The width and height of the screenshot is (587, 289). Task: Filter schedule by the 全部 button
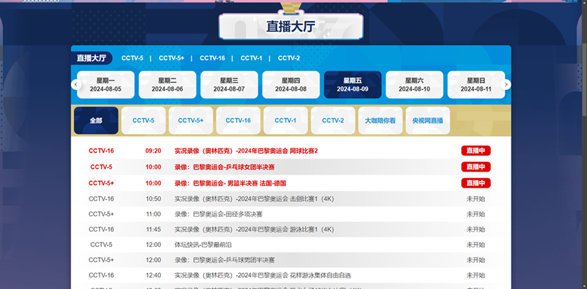tap(96, 121)
